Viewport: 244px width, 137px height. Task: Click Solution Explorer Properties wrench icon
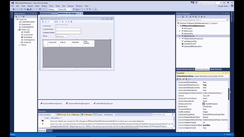pos(202,17)
